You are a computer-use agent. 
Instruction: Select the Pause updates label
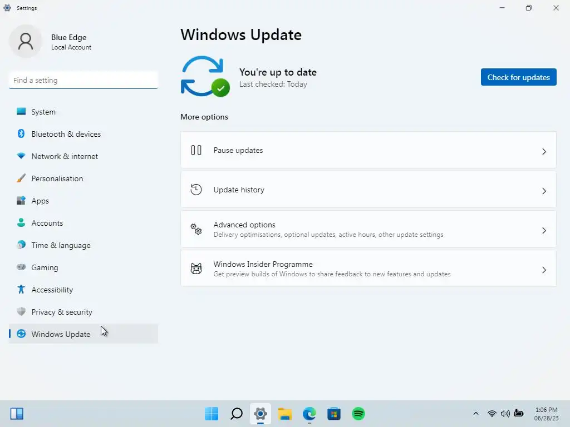coord(238,150)
